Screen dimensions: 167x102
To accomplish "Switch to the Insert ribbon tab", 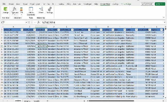I will coord(18,4).
